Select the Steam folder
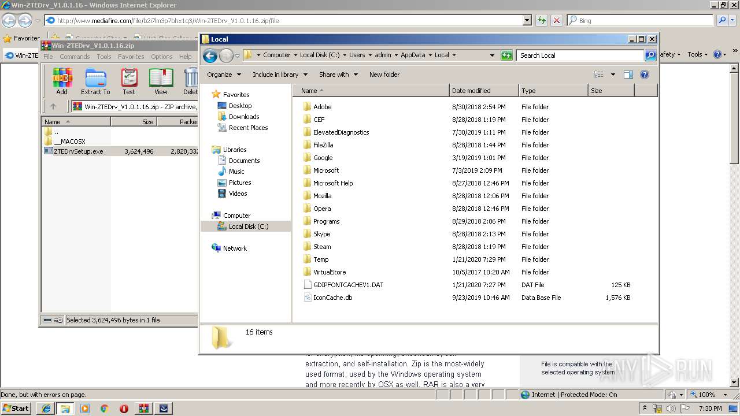Screen dimensions: 740x416 [x=322, y=247]
